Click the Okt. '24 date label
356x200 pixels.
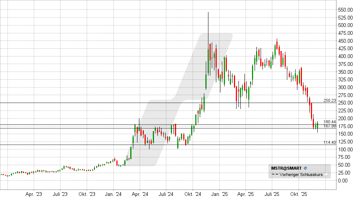[193, 194]
